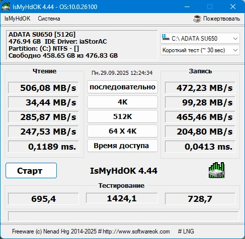
Task: Click the 1424,1 total score
Action: [x=122, y=198]
